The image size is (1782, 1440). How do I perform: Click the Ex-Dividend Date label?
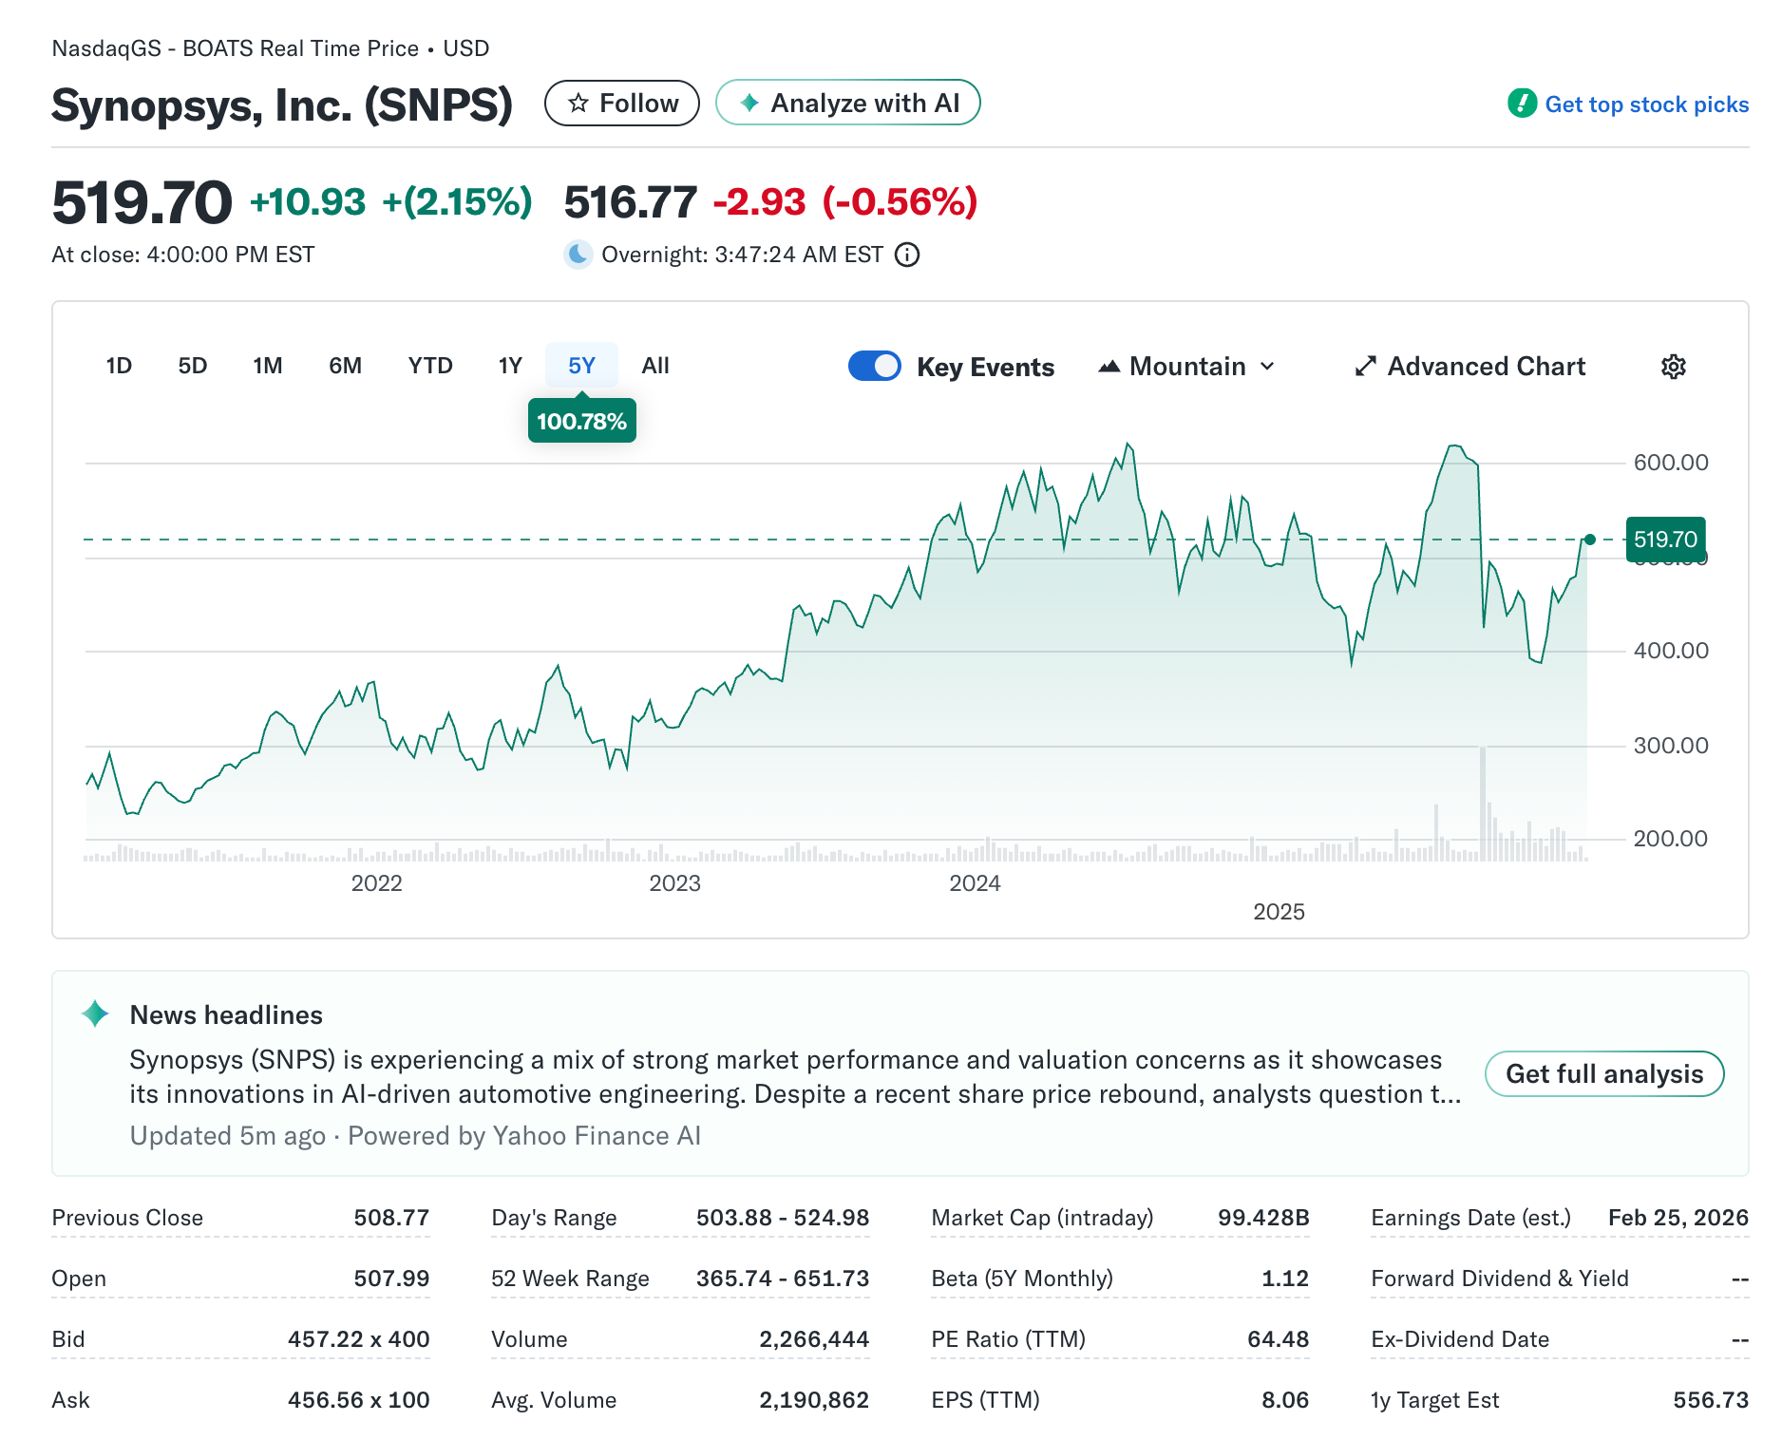tap(1459, 1339)
